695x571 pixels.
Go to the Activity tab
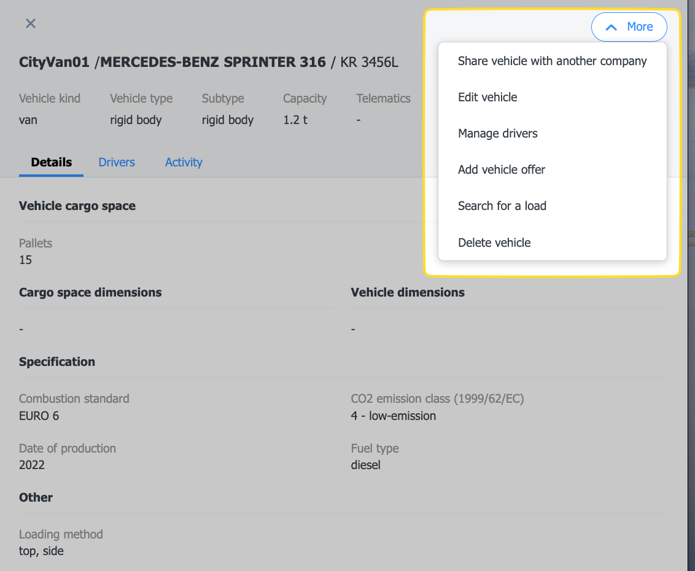point(184,163)
